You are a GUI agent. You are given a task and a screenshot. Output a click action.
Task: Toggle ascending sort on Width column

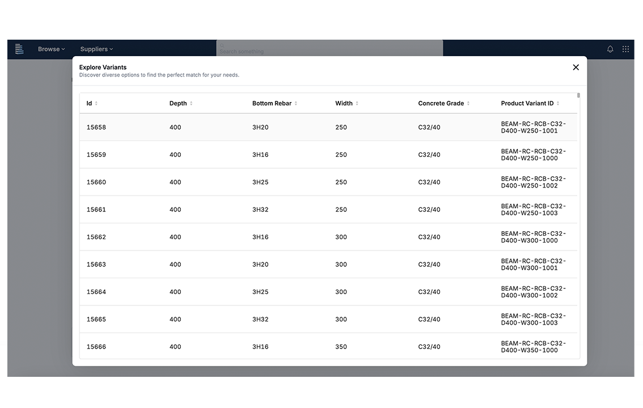pyautogui.click(x=358, y=103)
